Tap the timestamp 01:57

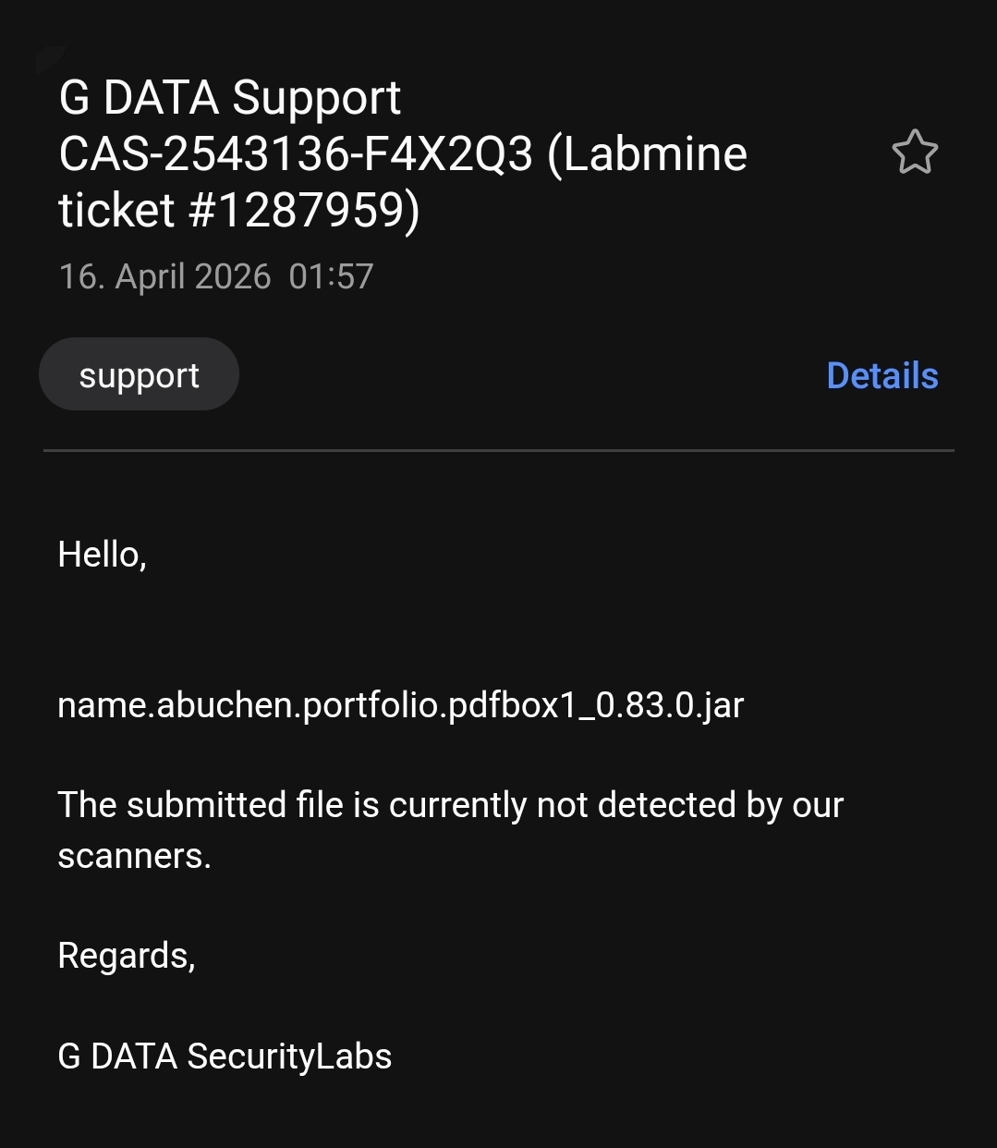pos(331,276)
